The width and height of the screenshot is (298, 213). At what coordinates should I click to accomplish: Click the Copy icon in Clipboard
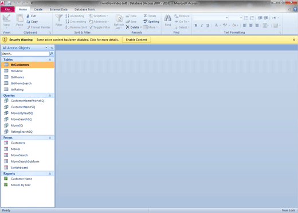(28, 22)
